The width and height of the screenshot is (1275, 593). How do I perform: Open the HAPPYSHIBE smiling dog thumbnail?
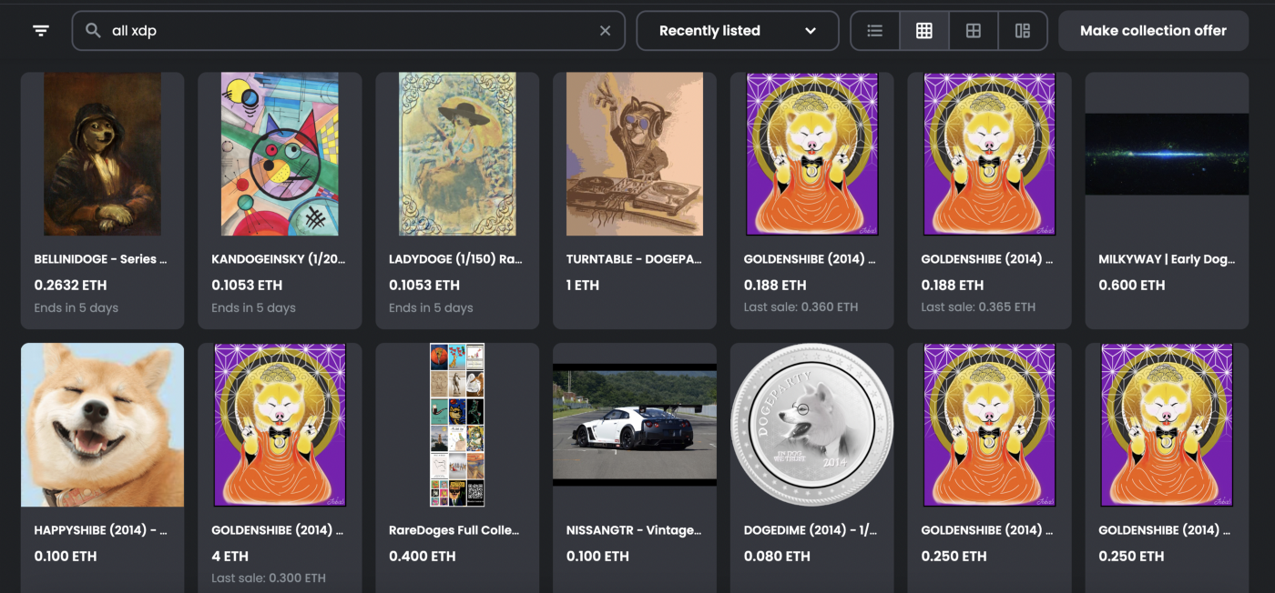tap(102, 425)
